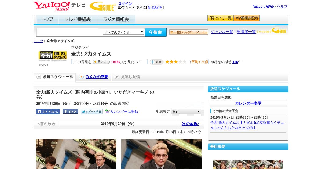Click the play icon beside 見逃し配信
322x169 pixels.
(x=117, y=77)
